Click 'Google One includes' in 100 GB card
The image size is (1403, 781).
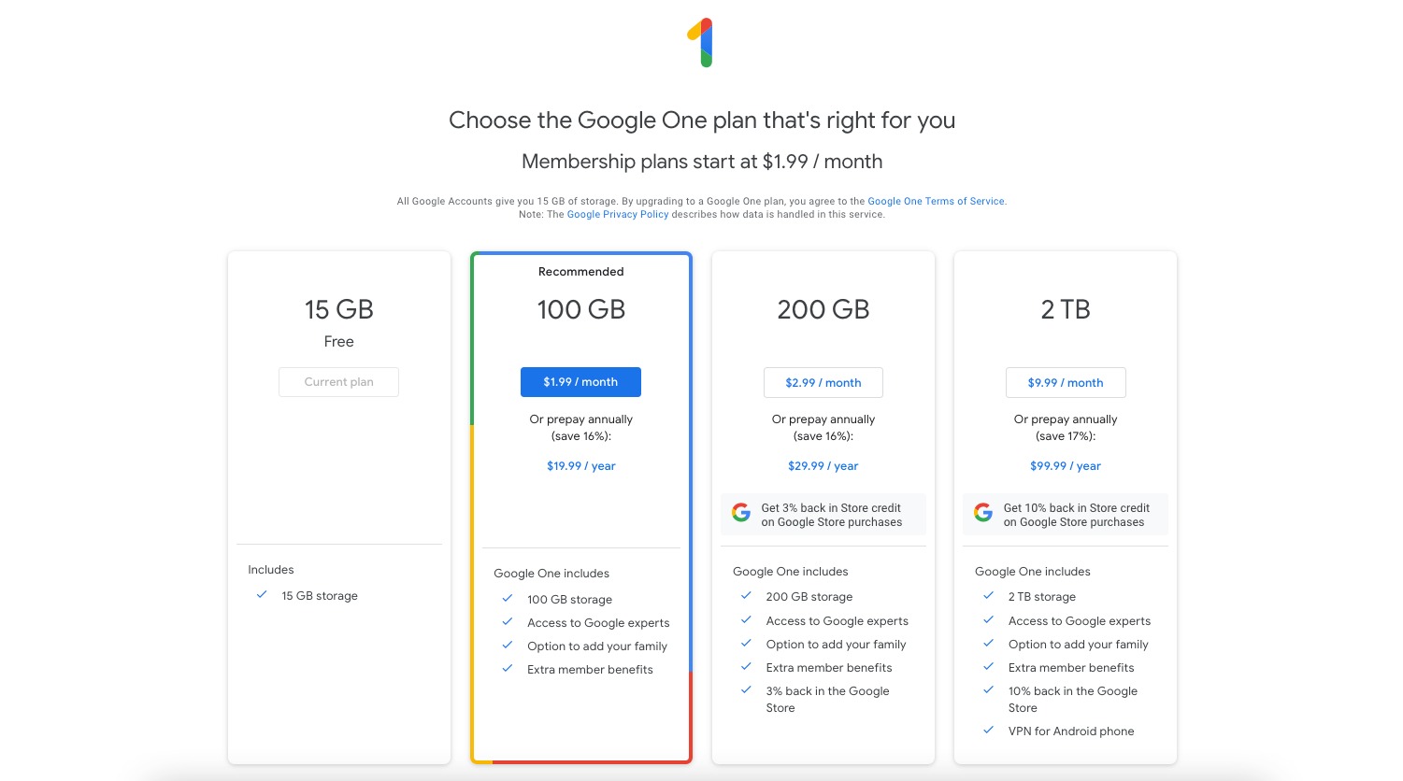[x=551, y=574]
